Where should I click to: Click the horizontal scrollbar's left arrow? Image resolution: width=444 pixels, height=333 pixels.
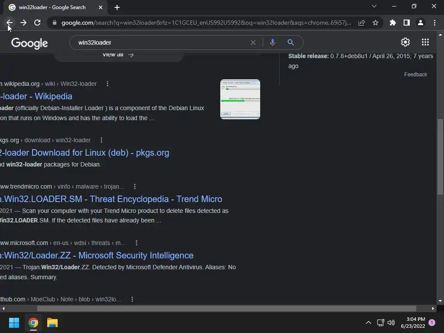3,308
